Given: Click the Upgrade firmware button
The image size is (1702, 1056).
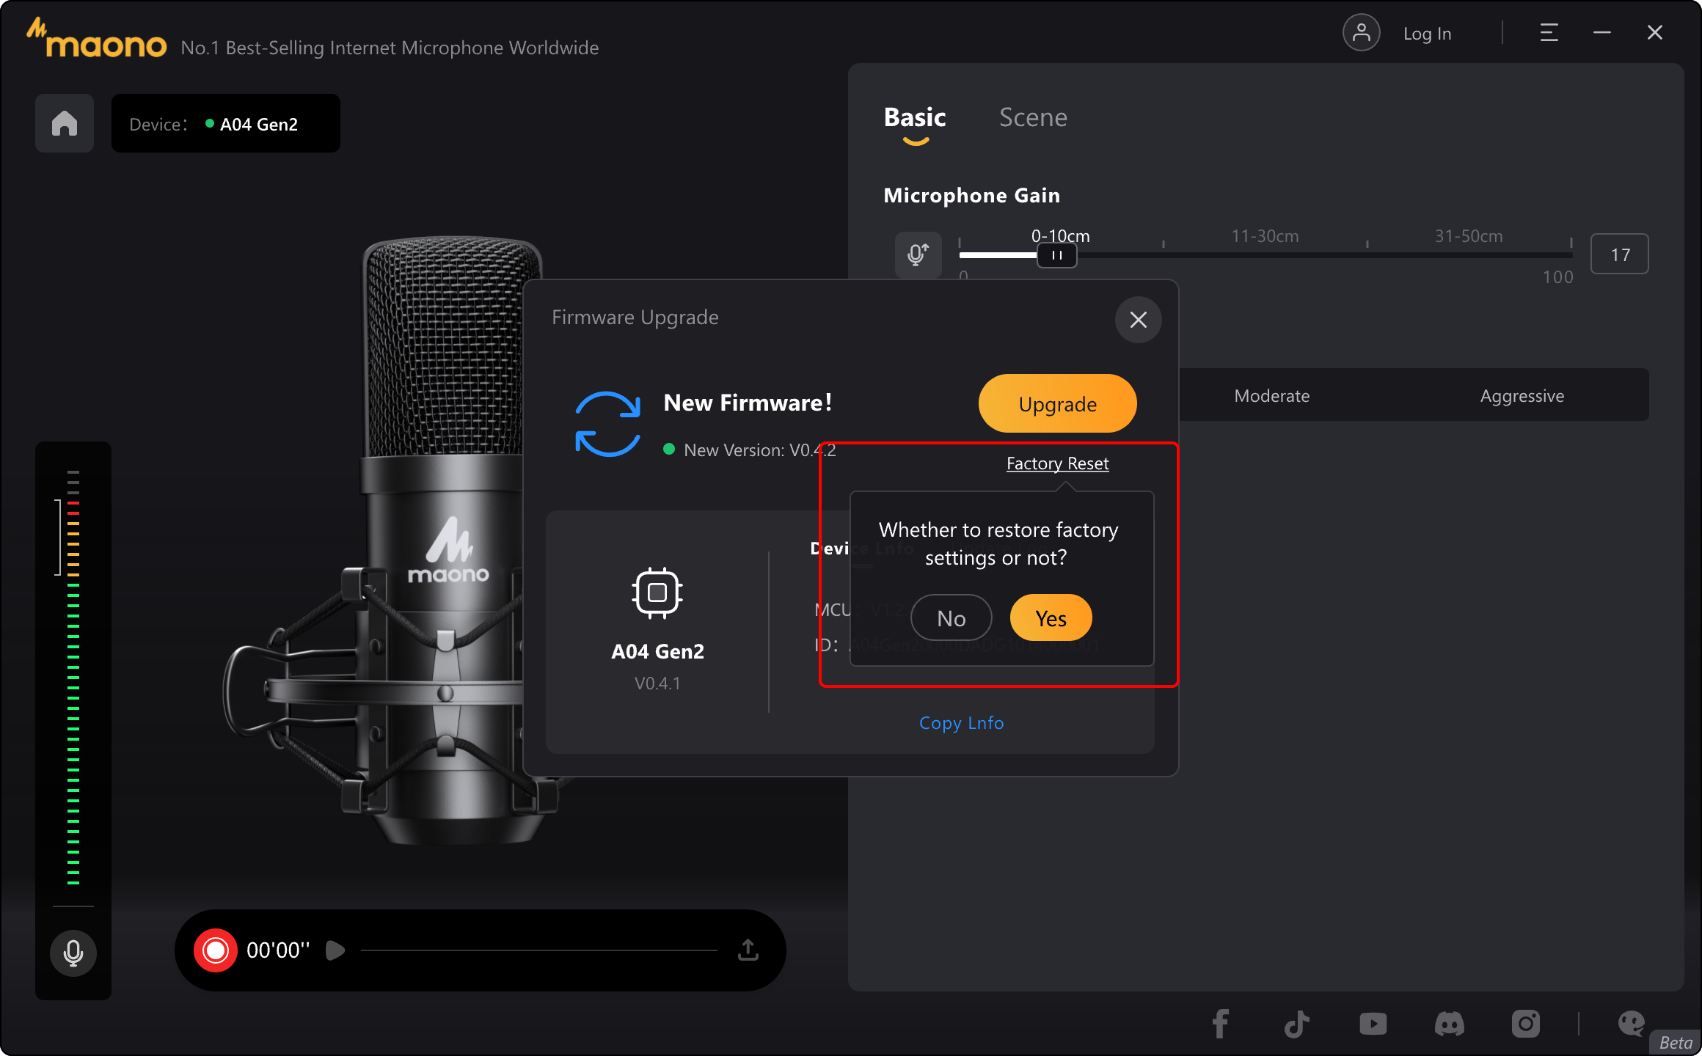Looking at the screenshot, I should (x=1058, y=403).
